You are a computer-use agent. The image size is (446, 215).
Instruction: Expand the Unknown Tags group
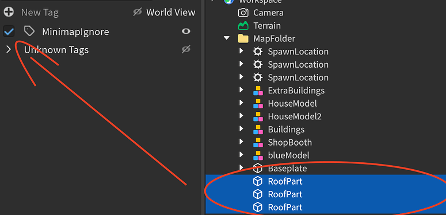[9, 50]
